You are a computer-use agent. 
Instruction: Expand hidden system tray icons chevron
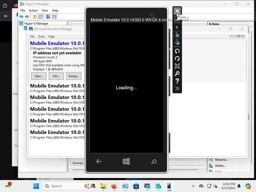coord(193,186)
